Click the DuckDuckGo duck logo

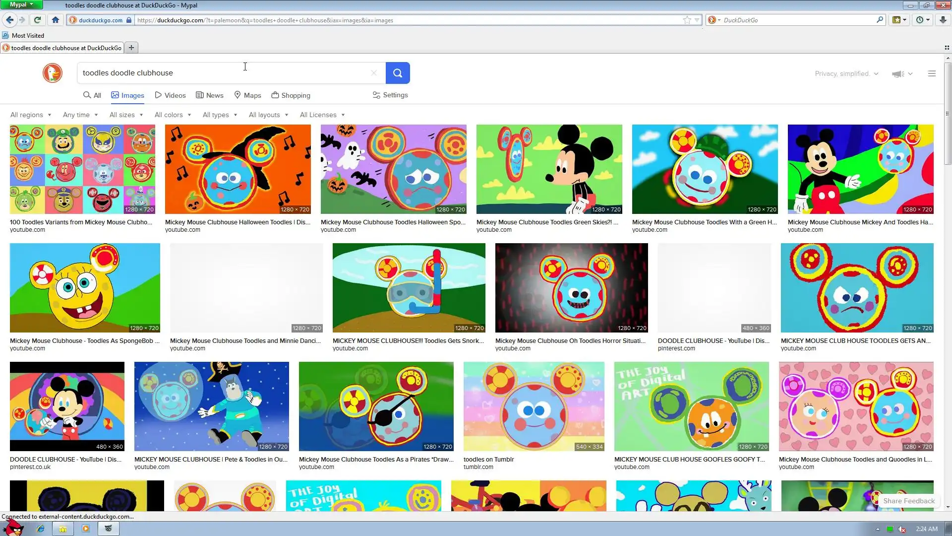click(52, 73)
